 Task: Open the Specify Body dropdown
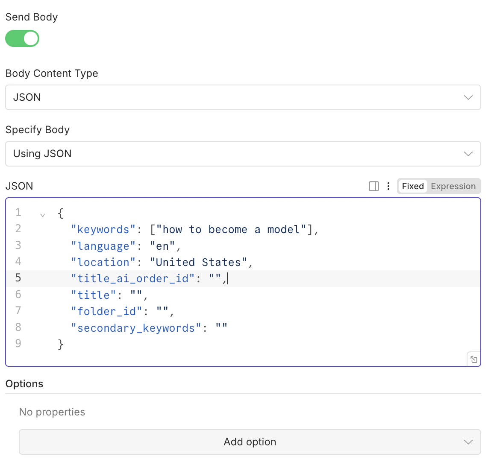point(243,154)
